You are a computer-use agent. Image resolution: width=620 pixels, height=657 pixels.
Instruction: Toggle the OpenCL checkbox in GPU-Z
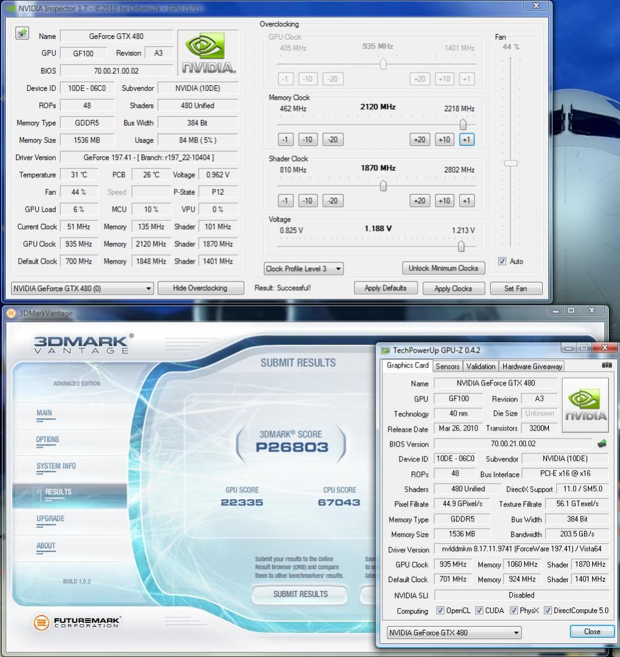(440, 611)
